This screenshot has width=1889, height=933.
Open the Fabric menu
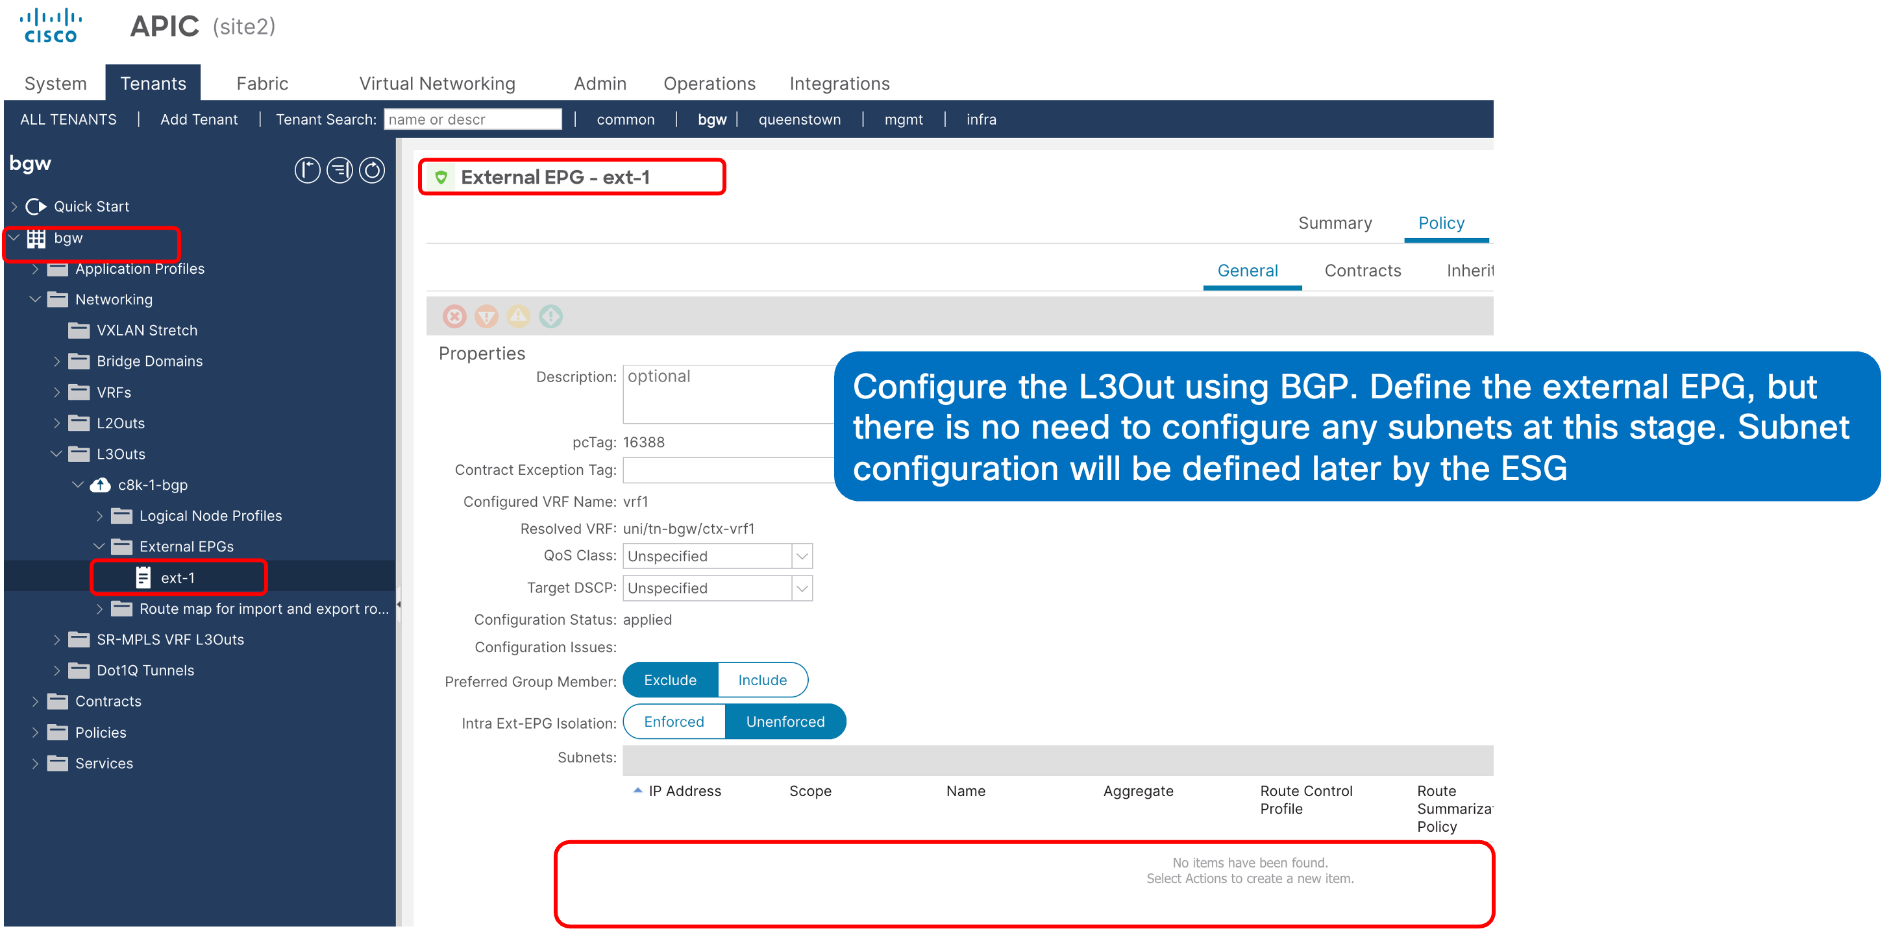point(262,84)
